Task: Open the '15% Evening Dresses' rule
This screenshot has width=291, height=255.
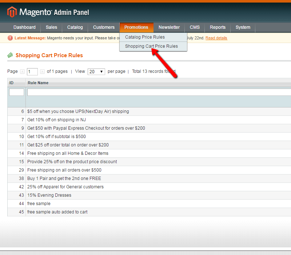Action: tap(49, 195)
